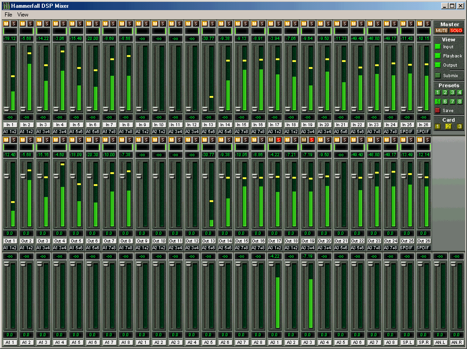
Task: Load preset 5
Action: click(x=438, y=101)
